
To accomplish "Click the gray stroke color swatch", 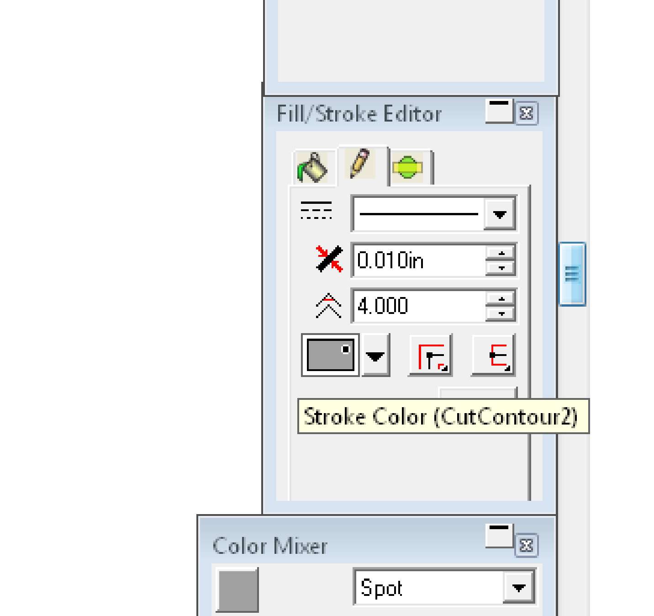I will pyautogui.click(x=330, y=355).
